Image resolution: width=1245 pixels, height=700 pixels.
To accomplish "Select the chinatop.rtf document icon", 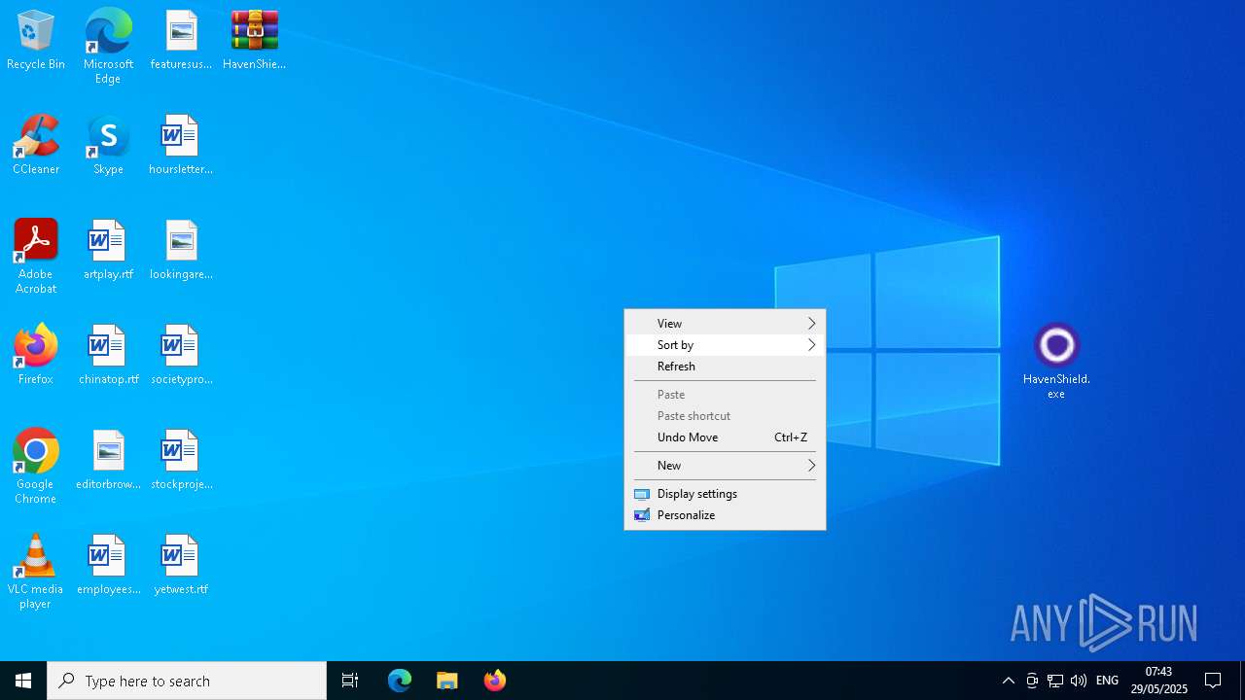I will 108,356.
